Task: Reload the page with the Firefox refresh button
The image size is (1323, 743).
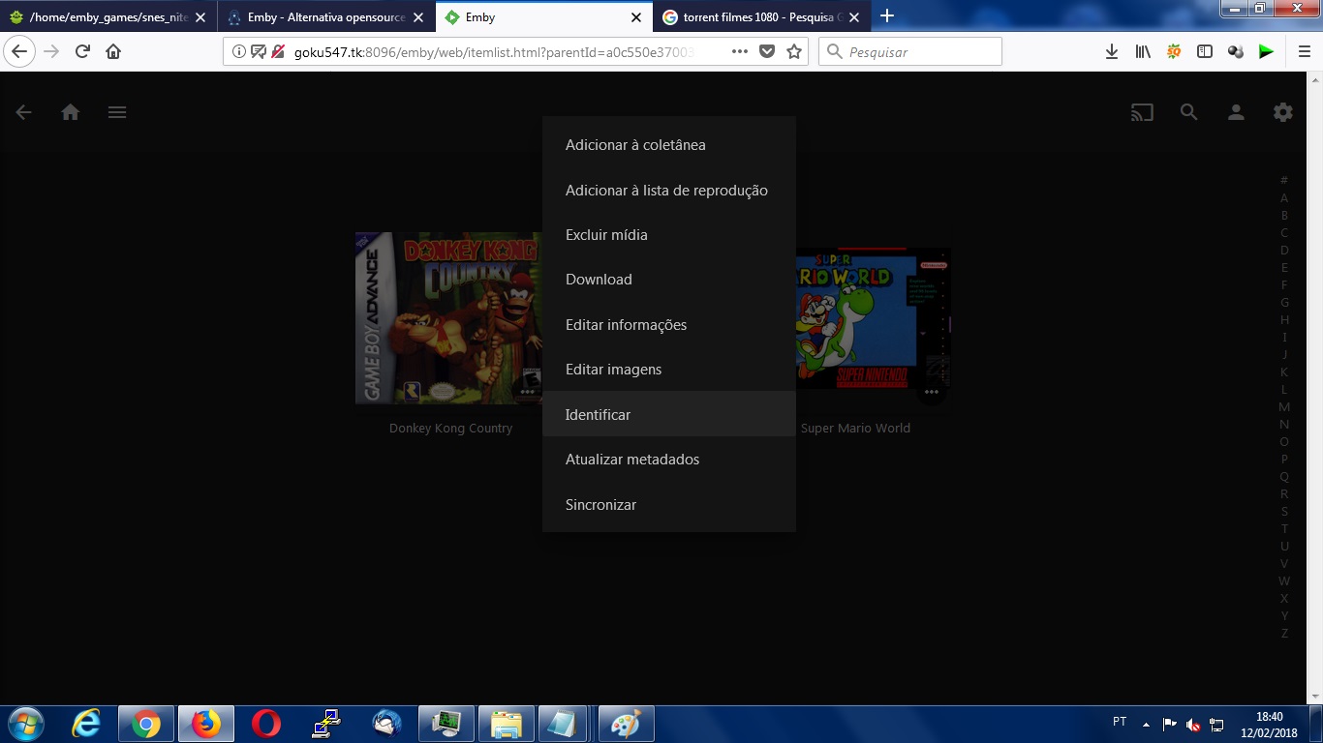Action: pos(82,52)
